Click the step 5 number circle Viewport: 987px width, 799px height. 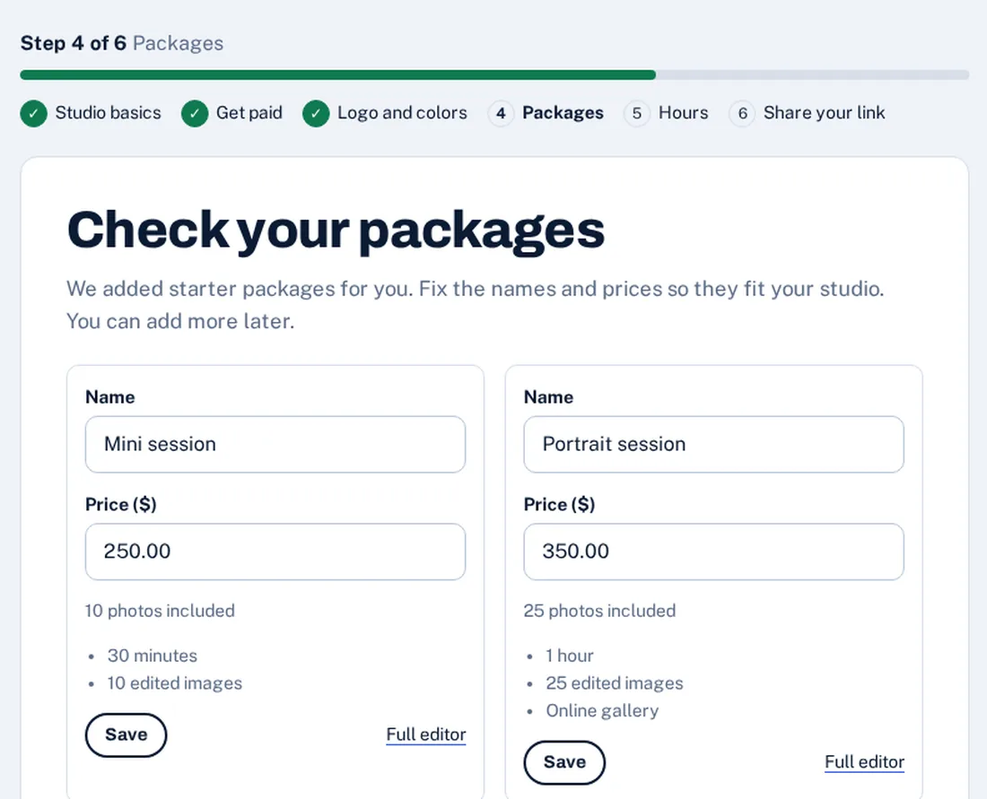[x=636, y=114]
